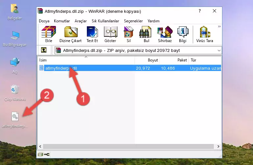Sort by the Tür column header
Image resolution: width=253 pixels, height=165 pixels.
pos(205,60)
